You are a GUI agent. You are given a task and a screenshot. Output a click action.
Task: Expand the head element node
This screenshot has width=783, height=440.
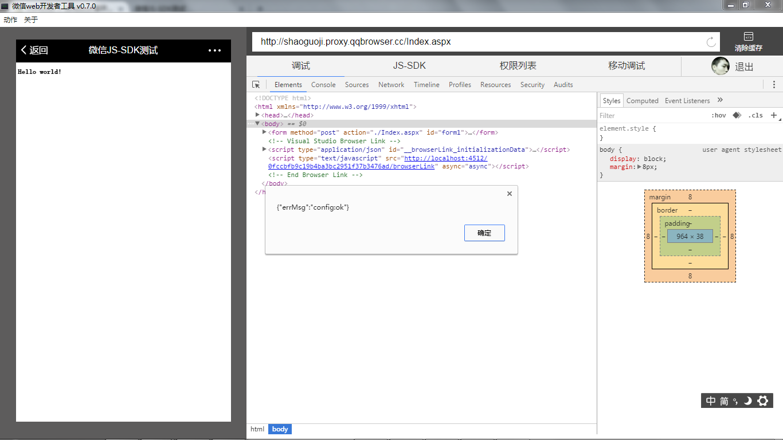pos(257,115)
